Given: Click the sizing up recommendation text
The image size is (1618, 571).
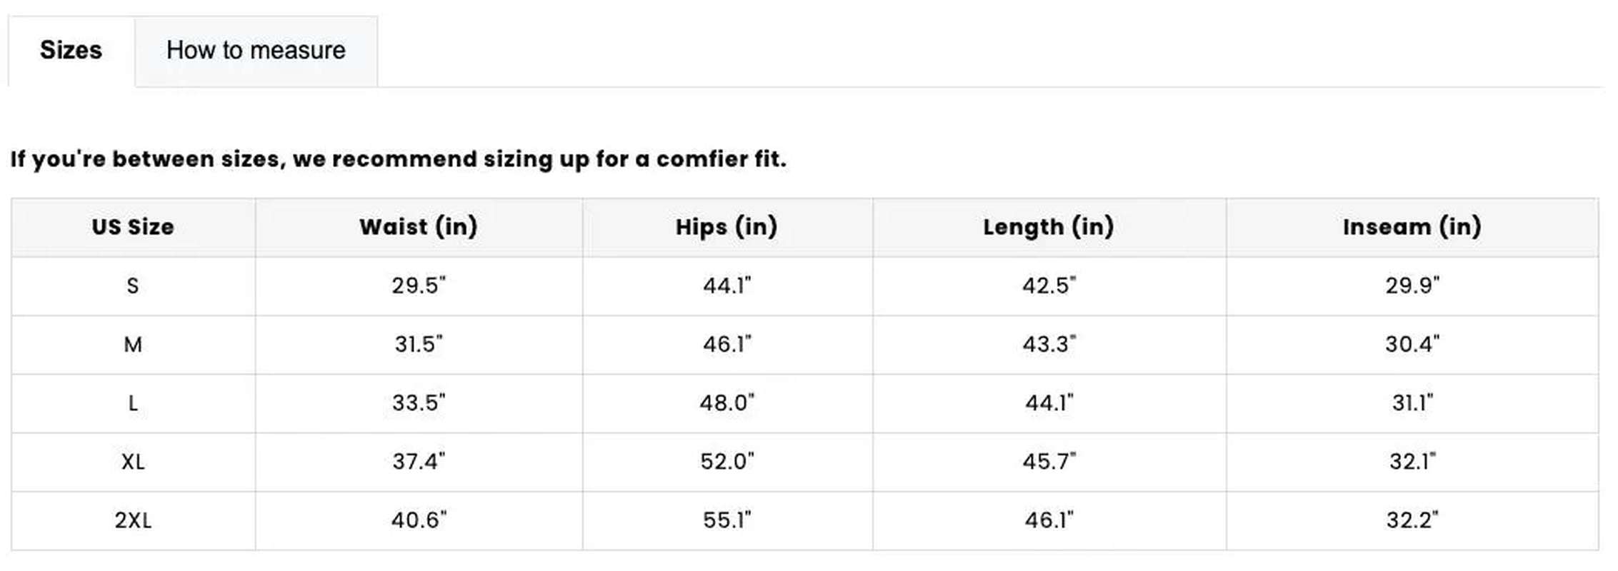Looking at the screenshot, I should pos(398,159).
